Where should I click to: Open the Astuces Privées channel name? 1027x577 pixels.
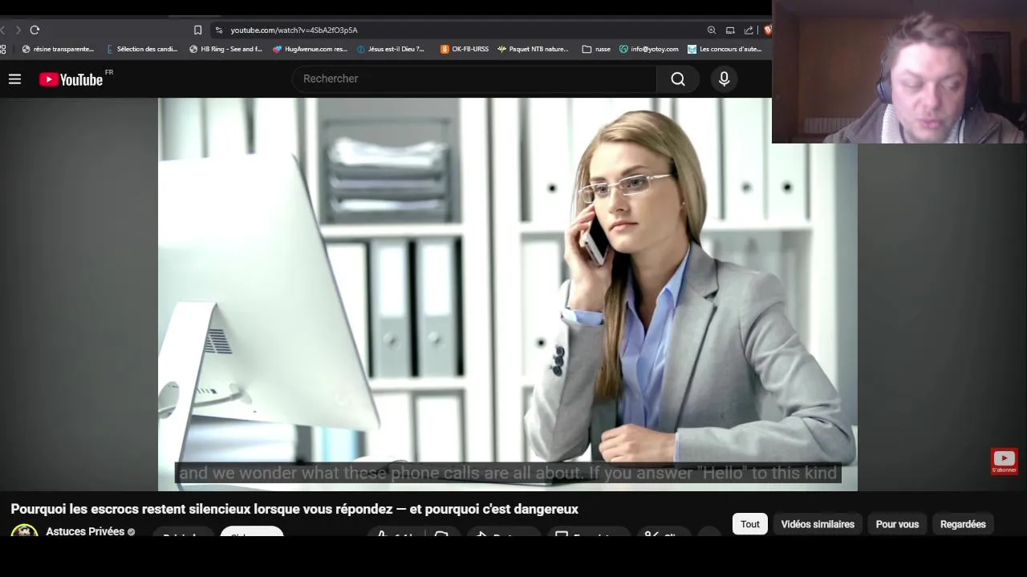85,531
